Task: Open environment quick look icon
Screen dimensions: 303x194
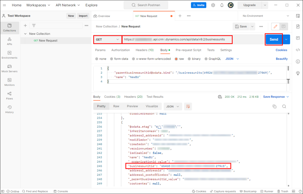Action: pos(298,16)
